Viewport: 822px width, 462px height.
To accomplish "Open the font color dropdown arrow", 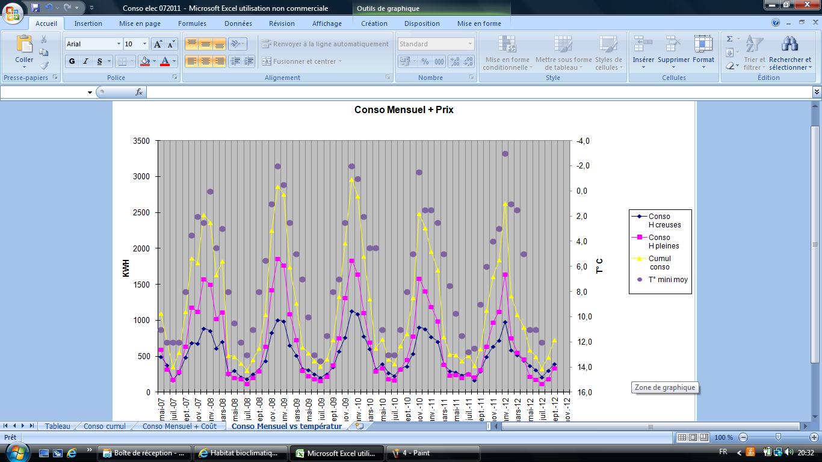I will pos(174,61).
